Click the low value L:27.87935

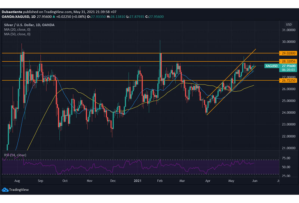tap(135, 16)
